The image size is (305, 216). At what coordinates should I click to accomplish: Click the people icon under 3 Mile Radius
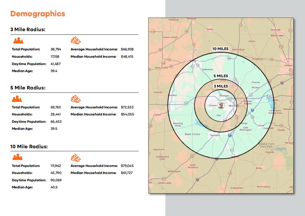pos(18,40)
